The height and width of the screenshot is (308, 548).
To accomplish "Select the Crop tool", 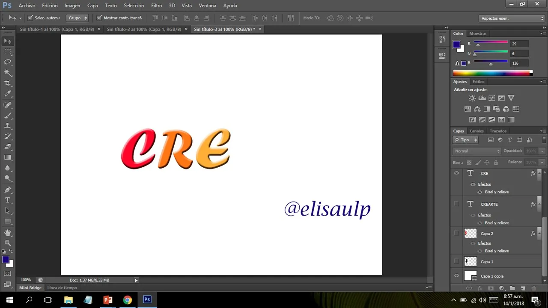I will coord(8,83).
